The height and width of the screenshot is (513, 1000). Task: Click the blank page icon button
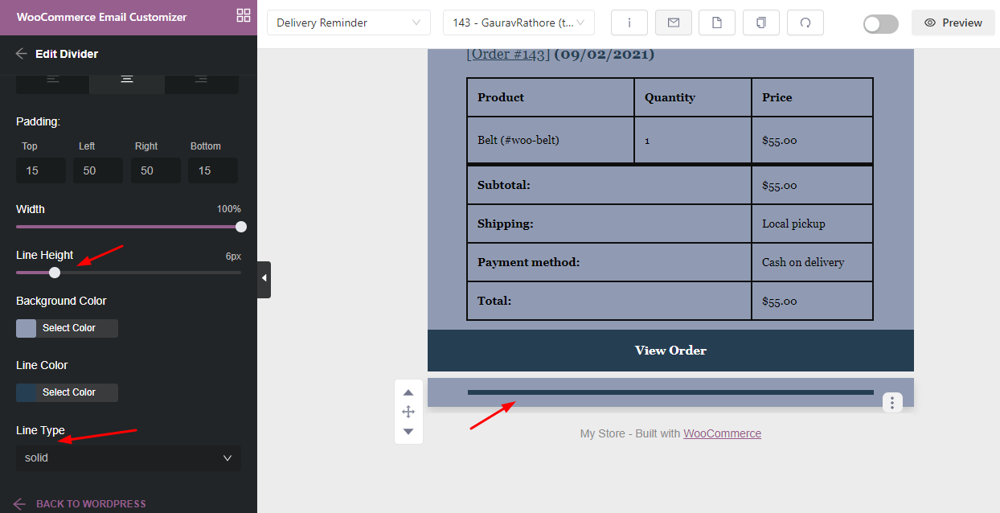(x=717, y=23)
